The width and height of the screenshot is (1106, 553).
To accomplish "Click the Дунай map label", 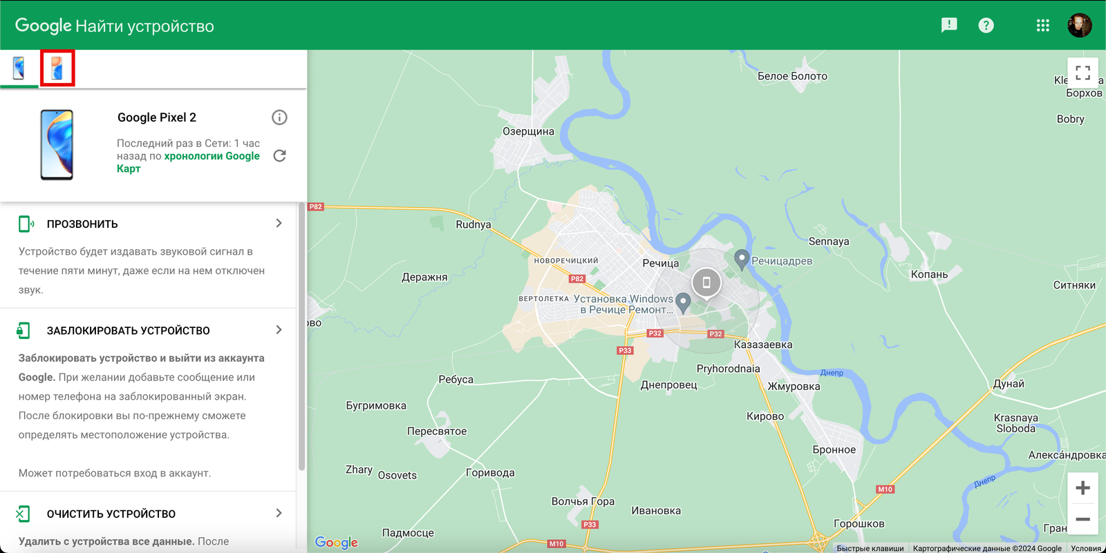I will (1009, 383).
